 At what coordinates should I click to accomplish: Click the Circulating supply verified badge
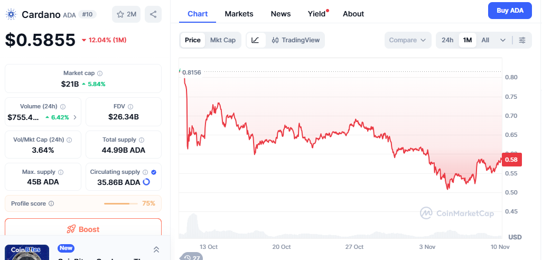154,172
